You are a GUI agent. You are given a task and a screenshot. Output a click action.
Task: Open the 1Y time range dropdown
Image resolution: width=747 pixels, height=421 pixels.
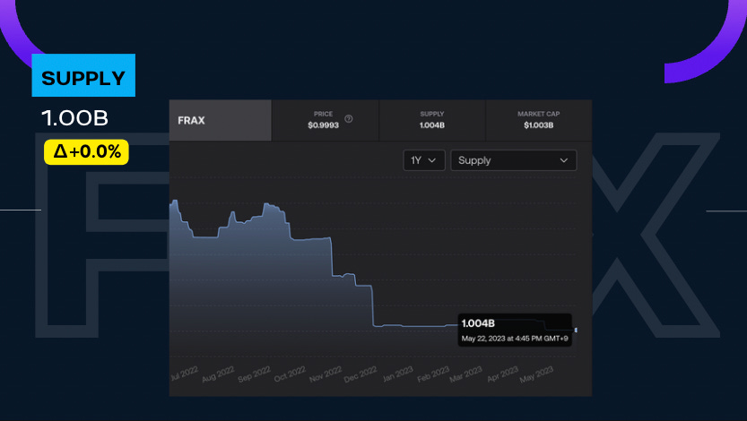[424, 160]
